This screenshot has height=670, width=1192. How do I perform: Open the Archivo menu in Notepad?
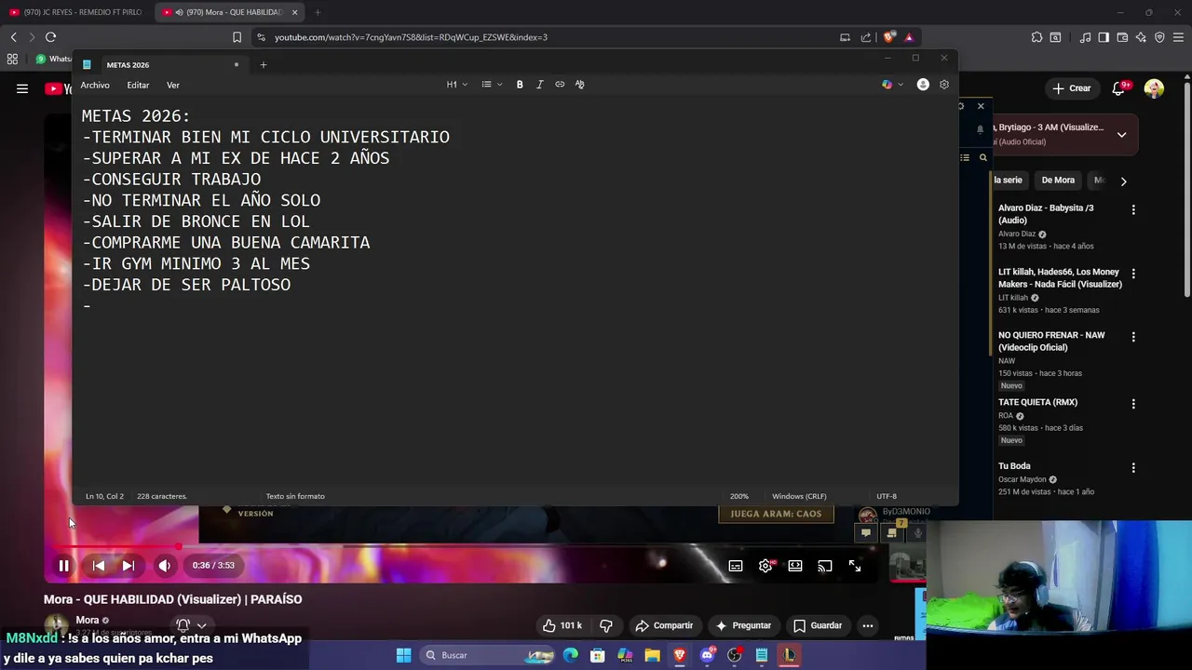click(x=95, y=85)
